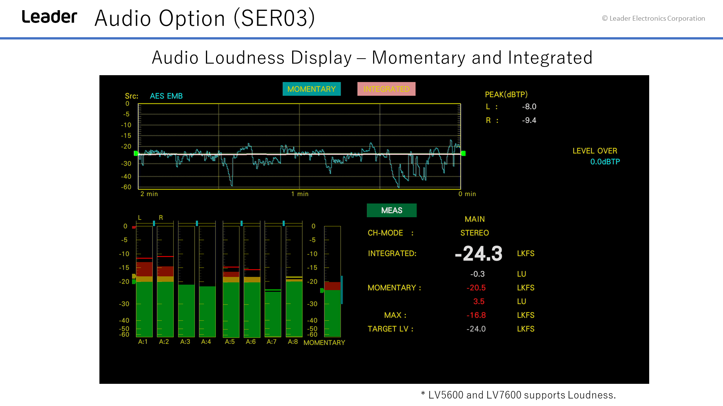
Task: Click the integrated value -24.3
Action: coord(479,253)
